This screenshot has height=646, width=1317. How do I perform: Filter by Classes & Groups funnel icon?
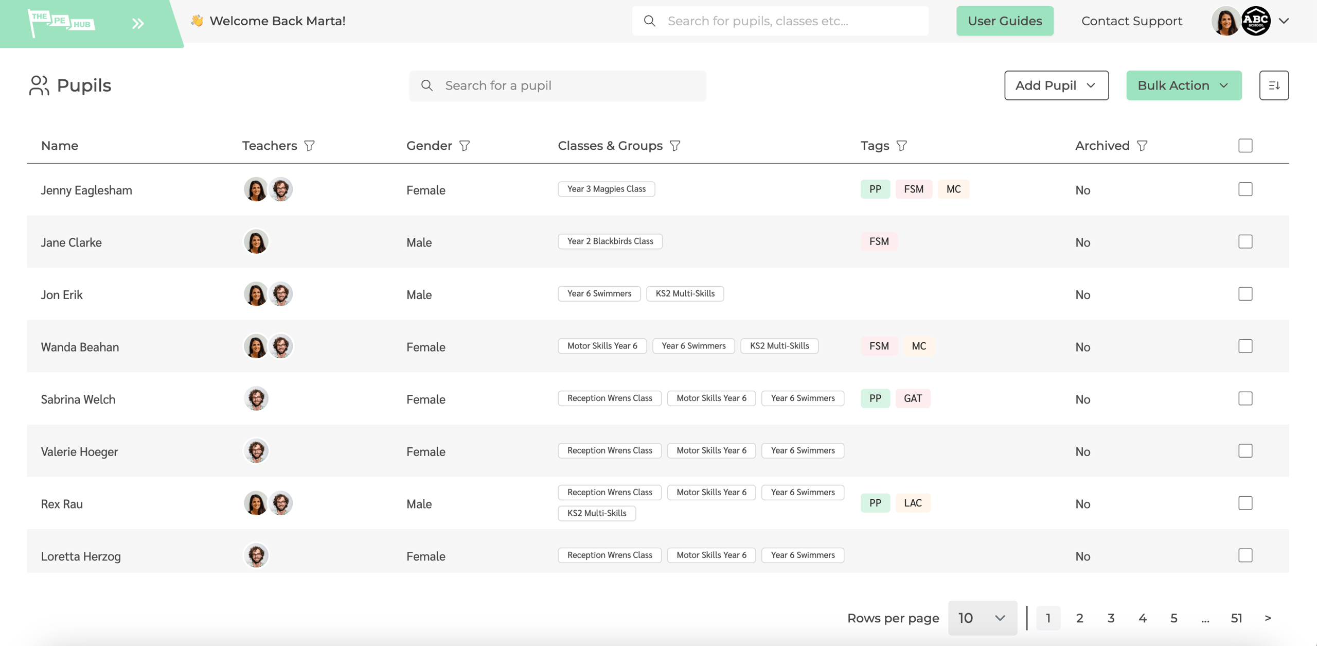pos(675,146)
